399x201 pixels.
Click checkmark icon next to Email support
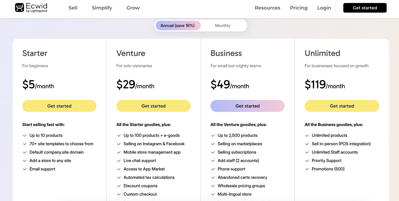pos(25,169)
